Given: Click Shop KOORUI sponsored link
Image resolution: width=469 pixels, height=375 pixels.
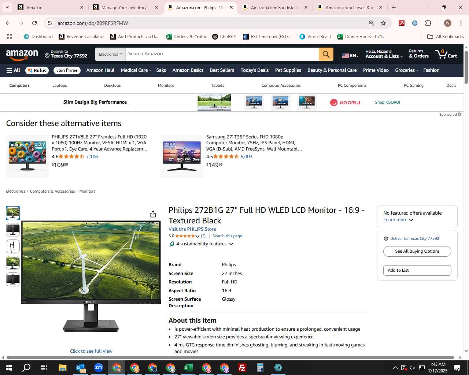Looking at the screenshot, I should pos(387,102).
